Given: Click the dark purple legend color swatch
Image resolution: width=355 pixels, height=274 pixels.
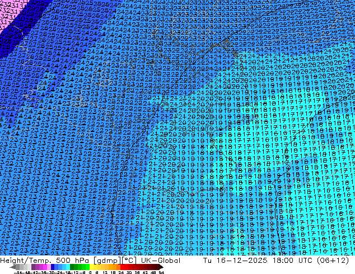Looking at the screenshot, I should 33,267.
